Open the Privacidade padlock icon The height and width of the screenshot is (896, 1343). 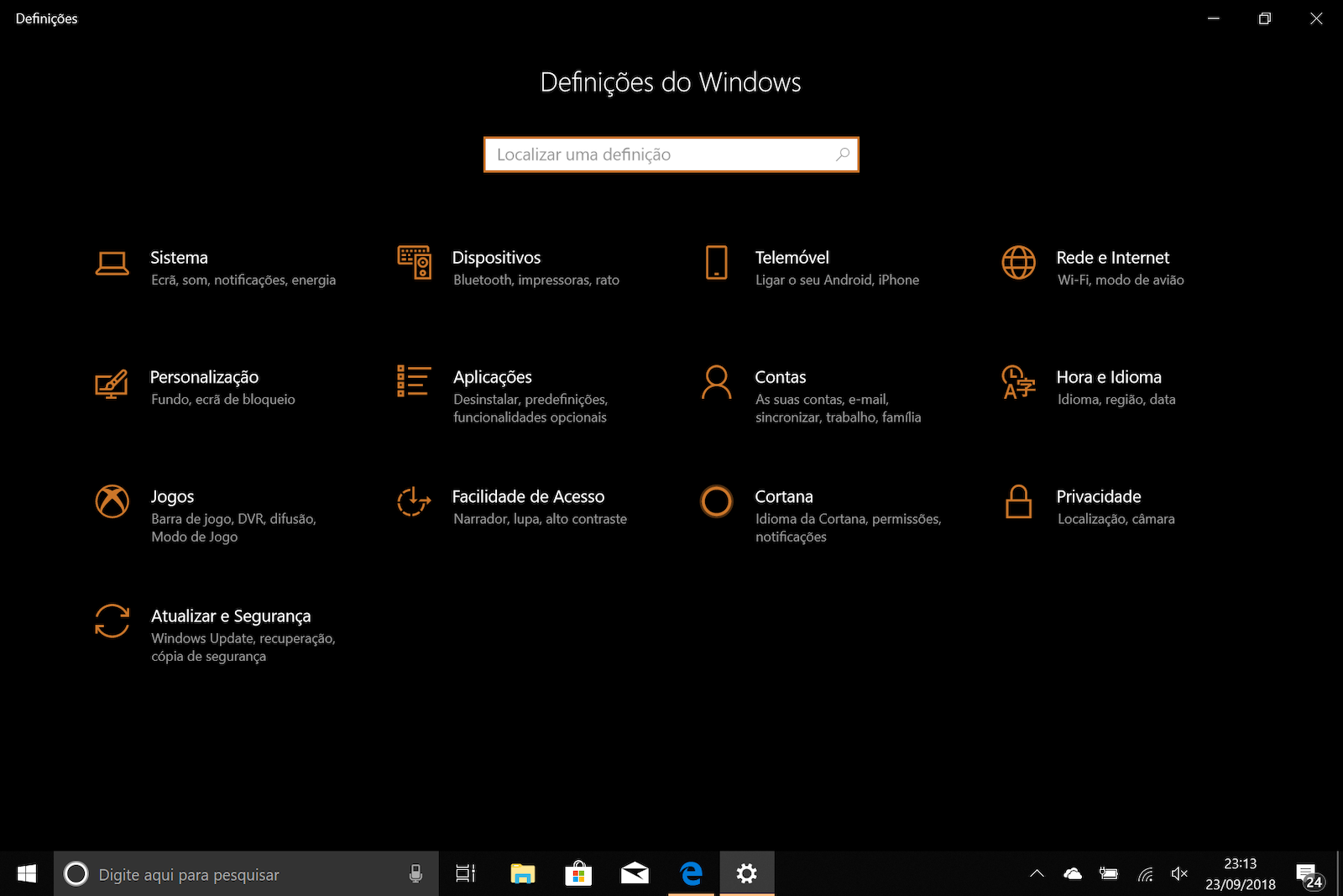pos(1018,501)
